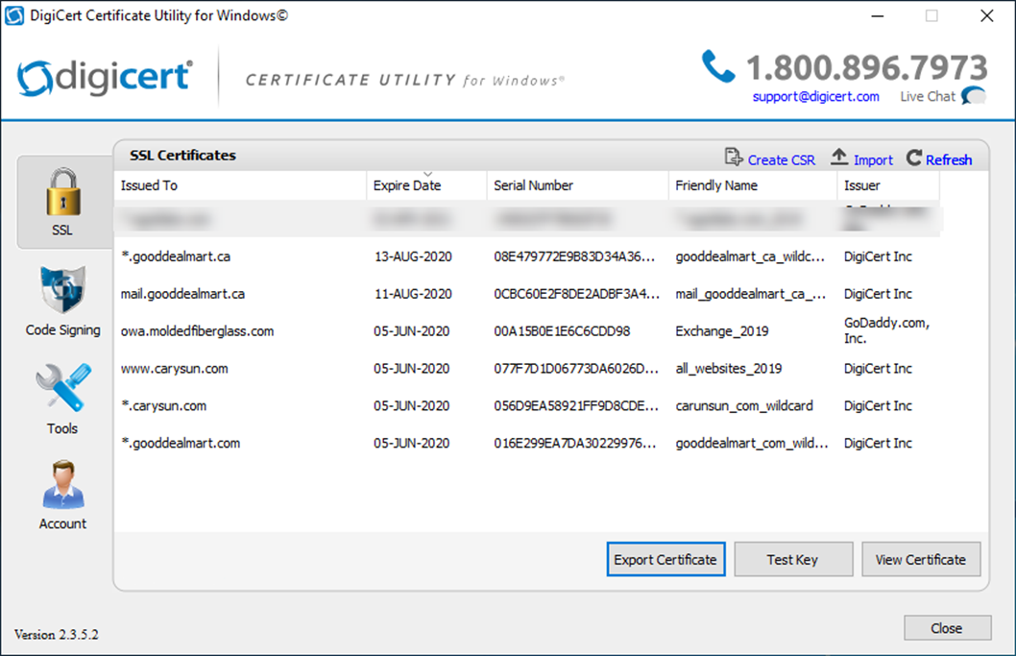This screenshot has width=1016, height=656.
Task: Click the Live Chat speech bubble icon
Action: pyautogui.click(x=973, y=96)
